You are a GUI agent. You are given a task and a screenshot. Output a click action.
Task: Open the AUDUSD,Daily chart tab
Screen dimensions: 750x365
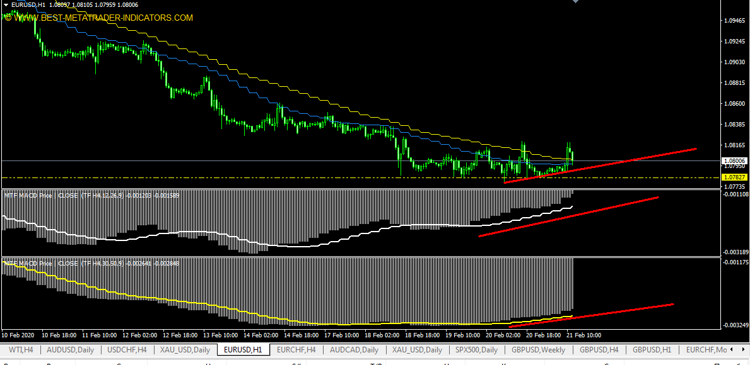click(x=70, y=350)
